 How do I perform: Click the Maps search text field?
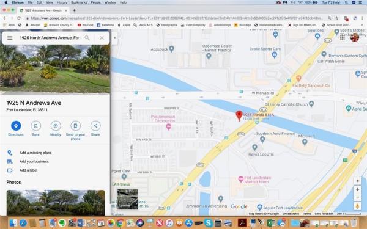coord(50,38)
